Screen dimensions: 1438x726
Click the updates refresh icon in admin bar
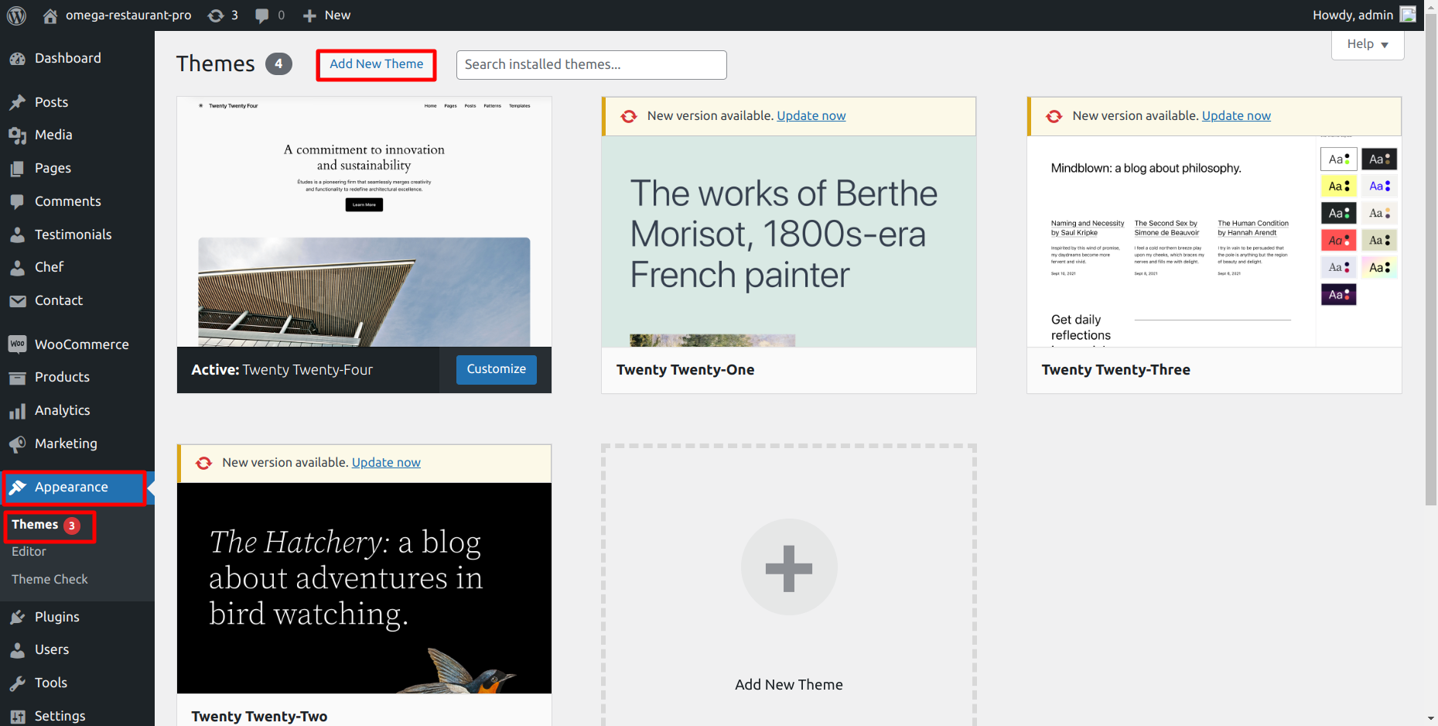[216, 15]
